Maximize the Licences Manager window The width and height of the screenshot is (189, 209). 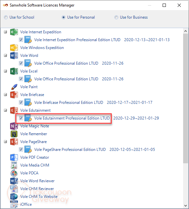164,5
